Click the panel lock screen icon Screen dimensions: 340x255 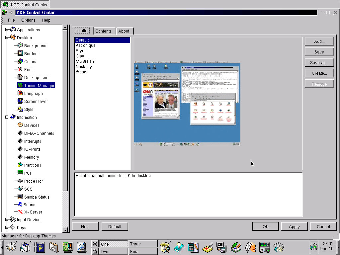click(x=95, y=251)
